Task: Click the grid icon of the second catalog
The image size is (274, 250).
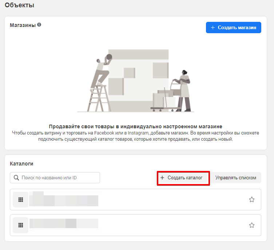Action: pos(20,225)
